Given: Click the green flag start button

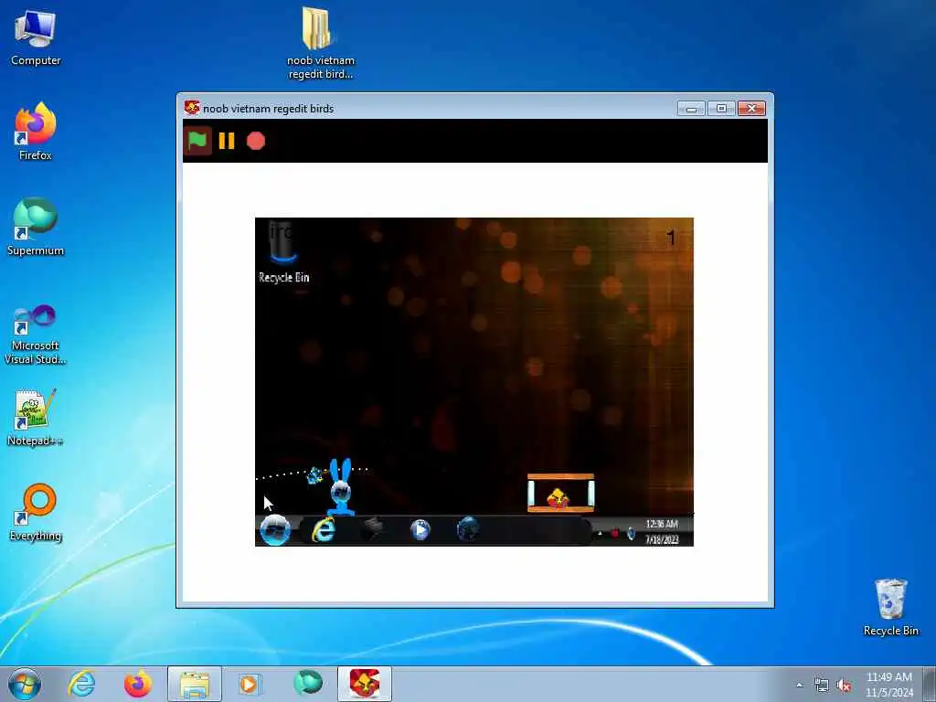Looking at the screenshot, I should (x=197, y=141).
